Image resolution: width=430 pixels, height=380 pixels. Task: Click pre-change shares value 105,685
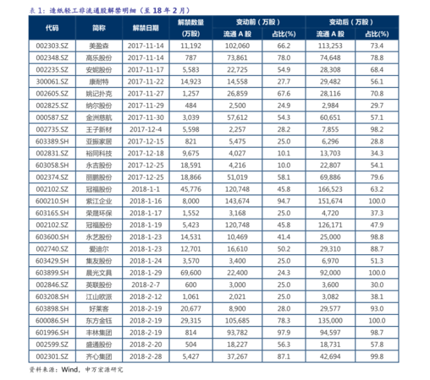point(237,321)
